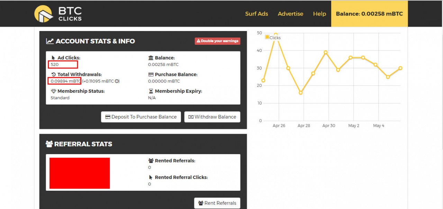
Task: Click the Total Withdrawals value 0.09894 mBTC
Action: 66,81
